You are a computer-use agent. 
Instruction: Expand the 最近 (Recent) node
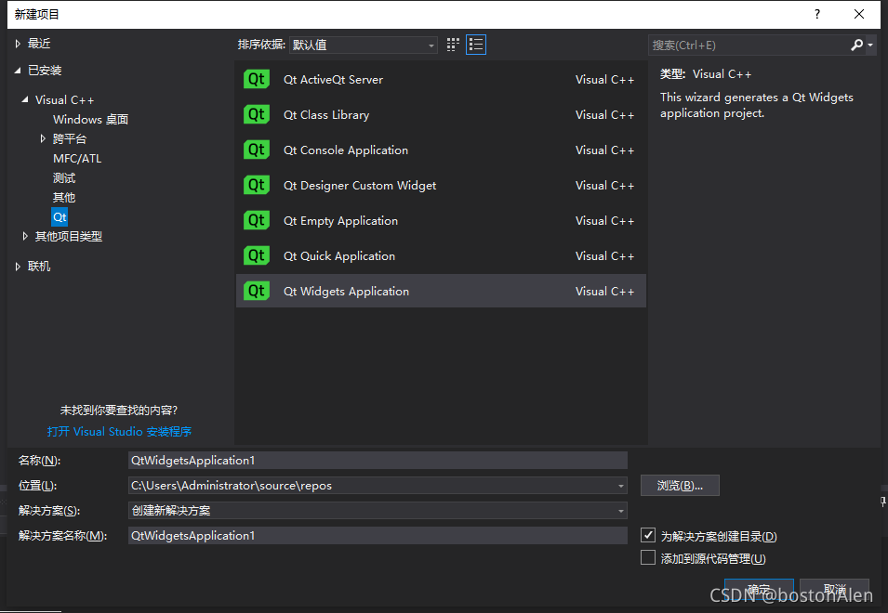tap(18, 44)
